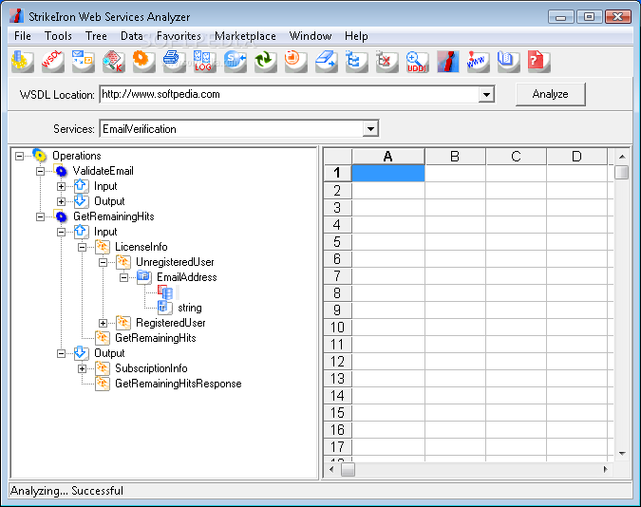641x507 pixels.
Task: Open the Window menu
Action: click(x=311, y=36)
